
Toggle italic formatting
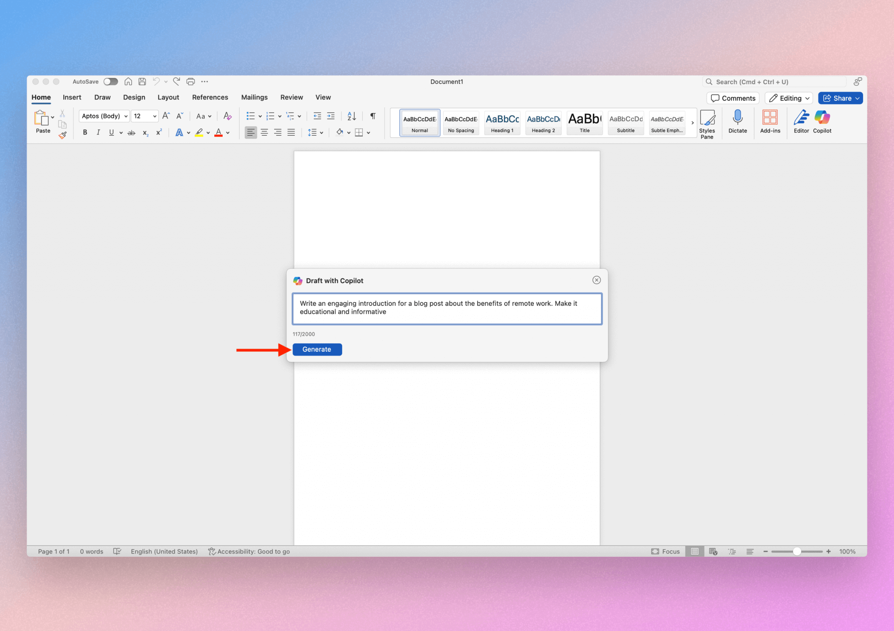click(x=98, y=132)
